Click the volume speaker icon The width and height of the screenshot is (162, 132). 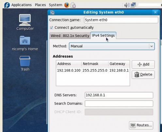tap(127, 5)
